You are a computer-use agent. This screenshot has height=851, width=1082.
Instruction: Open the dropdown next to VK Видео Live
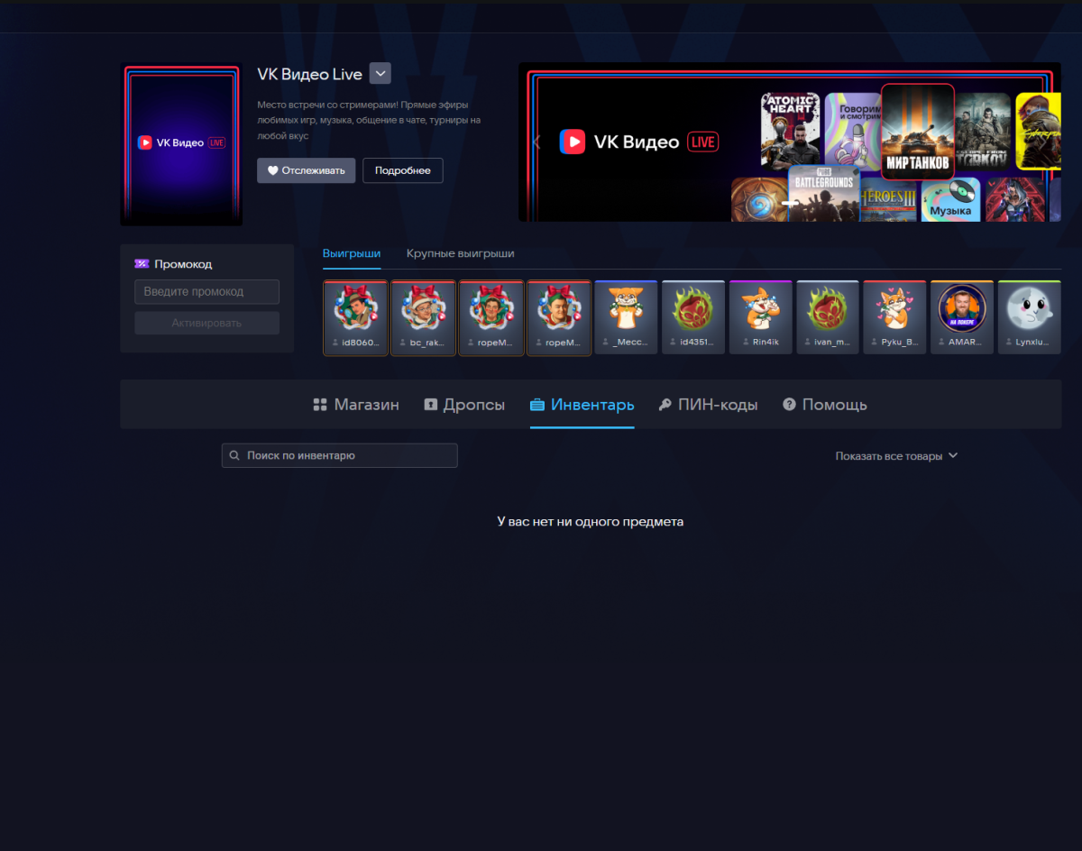(381, 74)
